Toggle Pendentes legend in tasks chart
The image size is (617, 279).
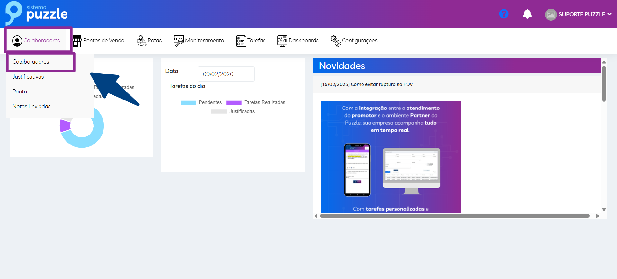pyautogui.click(x=201, y=102)
